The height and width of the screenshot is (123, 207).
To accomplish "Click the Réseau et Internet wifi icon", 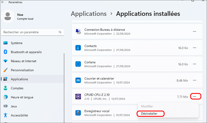I will point(5,61).
